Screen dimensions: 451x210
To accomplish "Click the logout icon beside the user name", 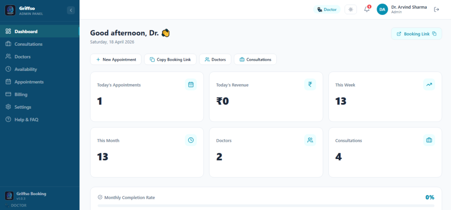I will coord(436,9).
